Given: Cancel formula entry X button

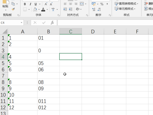Looking at the screenshot, I should pyautogui.click(x=35, y=23).
